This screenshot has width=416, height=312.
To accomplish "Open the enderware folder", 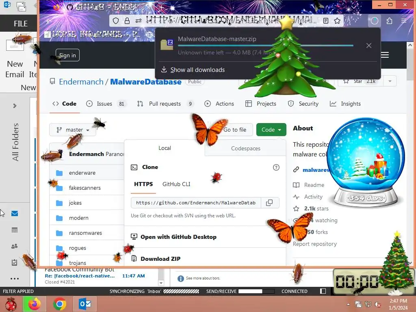I will tap(82, 173).
